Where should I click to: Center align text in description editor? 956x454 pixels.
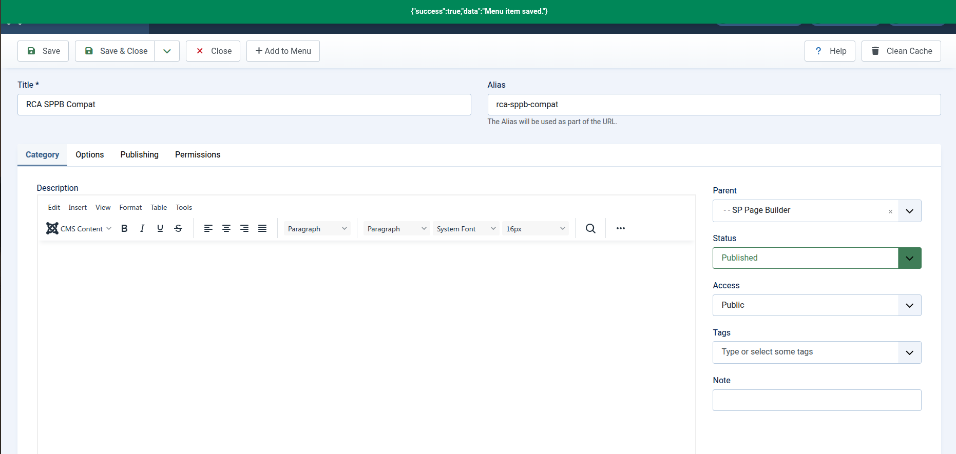(x=226, y=228)
